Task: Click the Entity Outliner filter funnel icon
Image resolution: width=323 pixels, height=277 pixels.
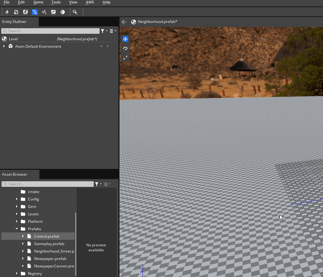Action: click(103, 31)
